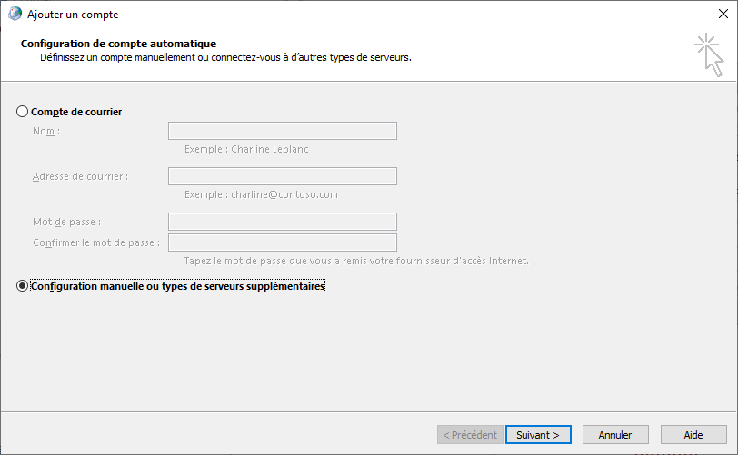The height and width of the screenshot is (455, 738).
Task: Select the Compte de courrier radio button
Action: [x=22, y=112]
